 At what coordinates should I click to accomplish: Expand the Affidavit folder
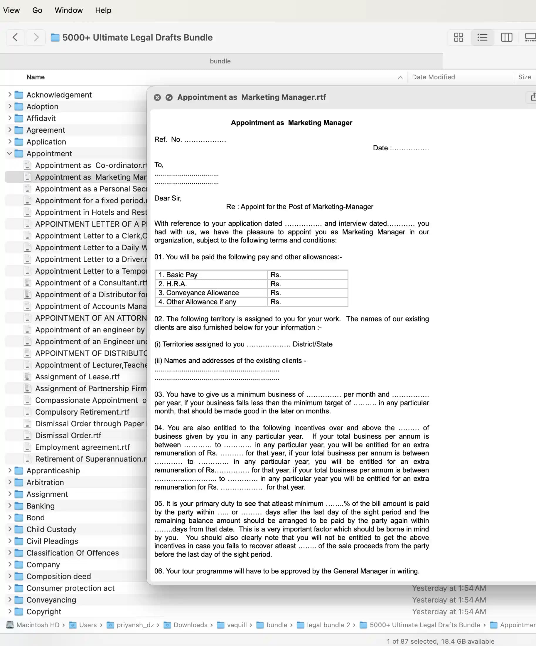click(9, 118)
